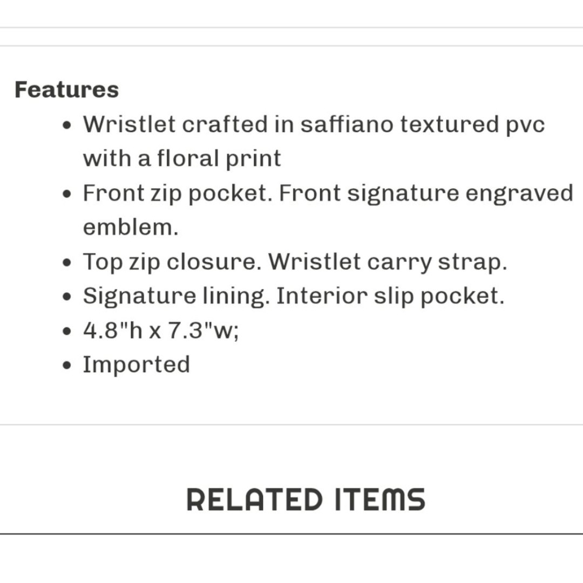Click the bullet dot before Front zip pocket
Image resolution: width=583 pixels, height=583 pixels.
tap(66, 194)
